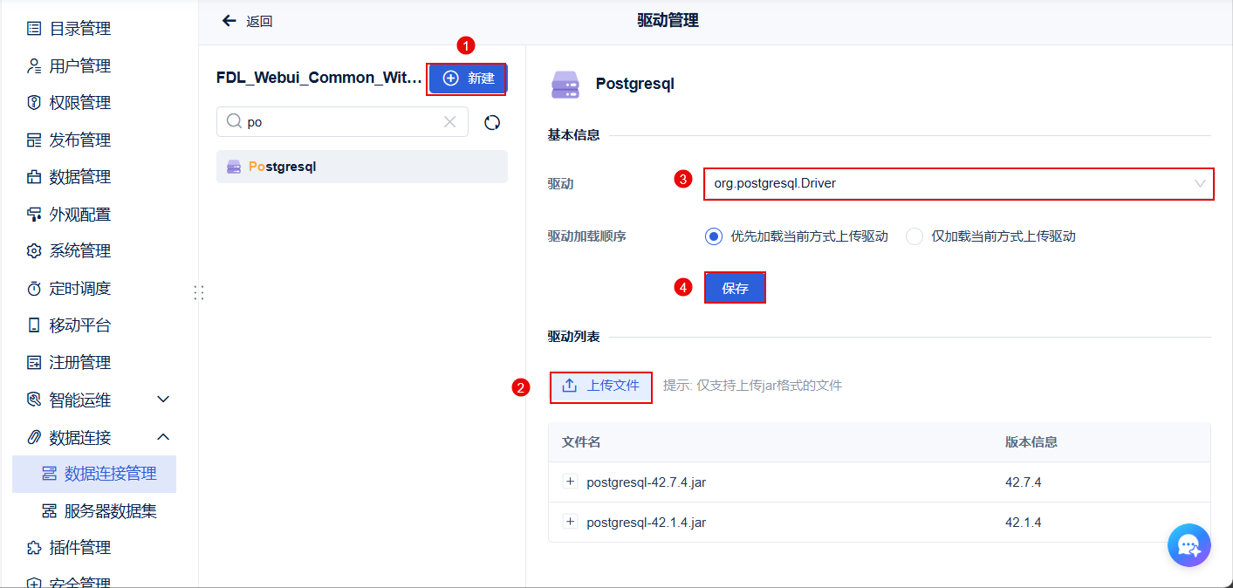Open 用户管理 in the sidebar
The image size is (1233, 588).
(x=79, y=66)
